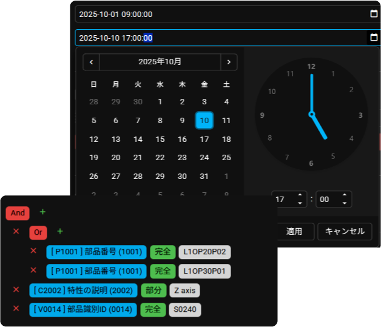This screenshot has height=327, width=381.
Task: Remove the S0240 condition row
Action: click(x=16, y=309)
